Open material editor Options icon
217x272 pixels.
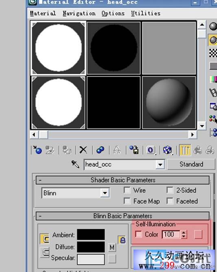tap(213, 106)
